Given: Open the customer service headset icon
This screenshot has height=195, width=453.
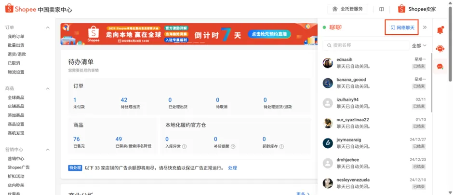Looking at the screenshot, I should click(x=440, y=48).
